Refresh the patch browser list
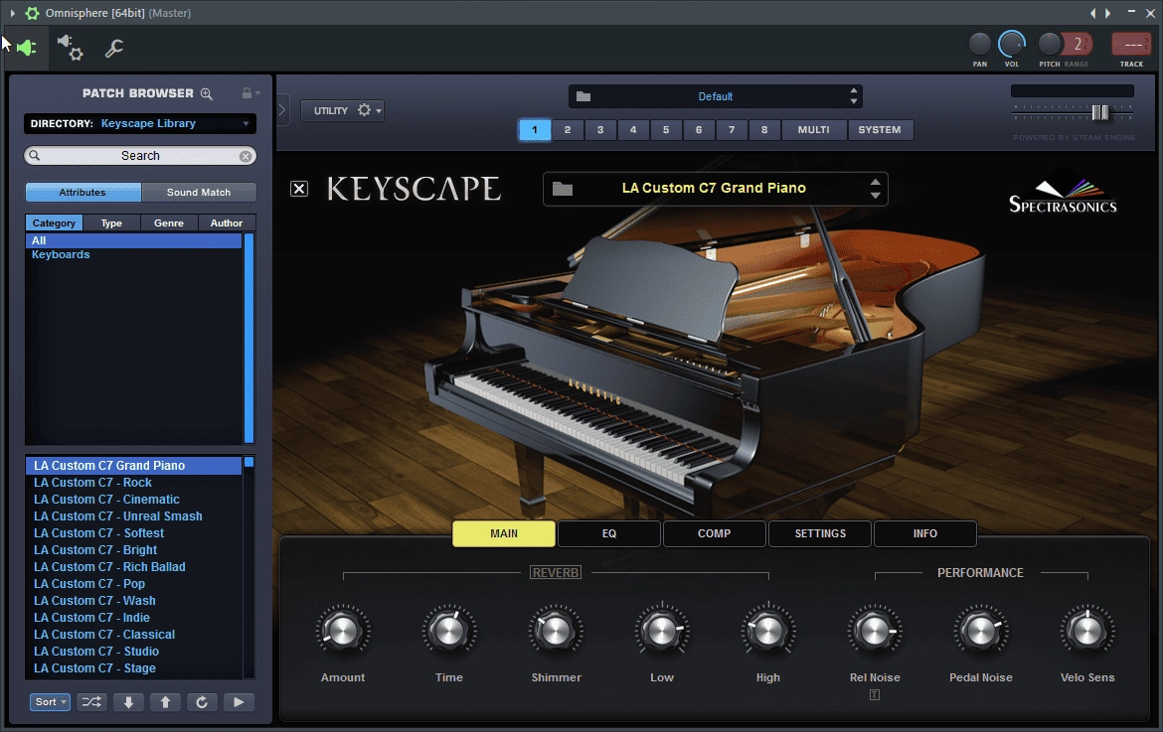1163x732 pixels. point(202,702)
